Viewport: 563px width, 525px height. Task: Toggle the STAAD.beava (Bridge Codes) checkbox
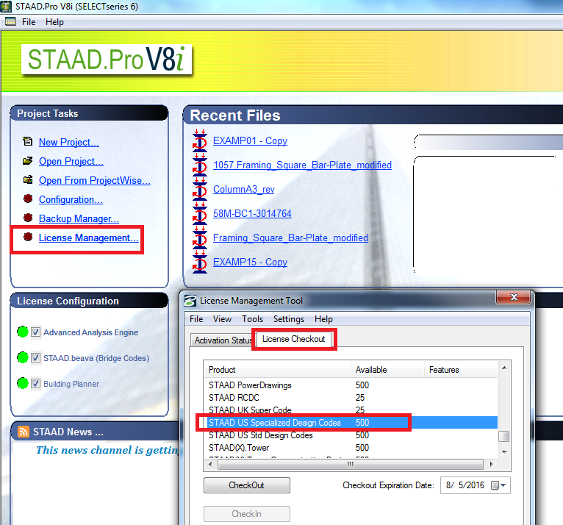(x=35, y=357)
